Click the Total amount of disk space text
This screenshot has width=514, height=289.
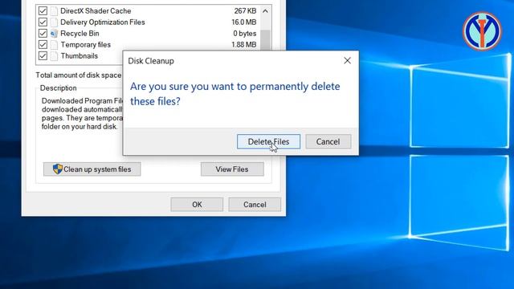click(79, 75)
